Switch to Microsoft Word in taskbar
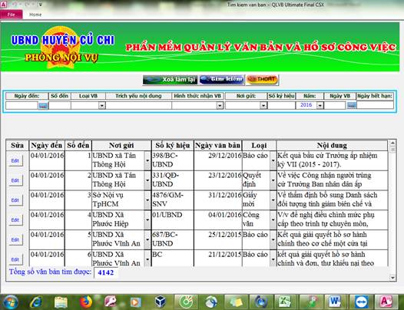 pyautogui.click(x=335, y=302)
